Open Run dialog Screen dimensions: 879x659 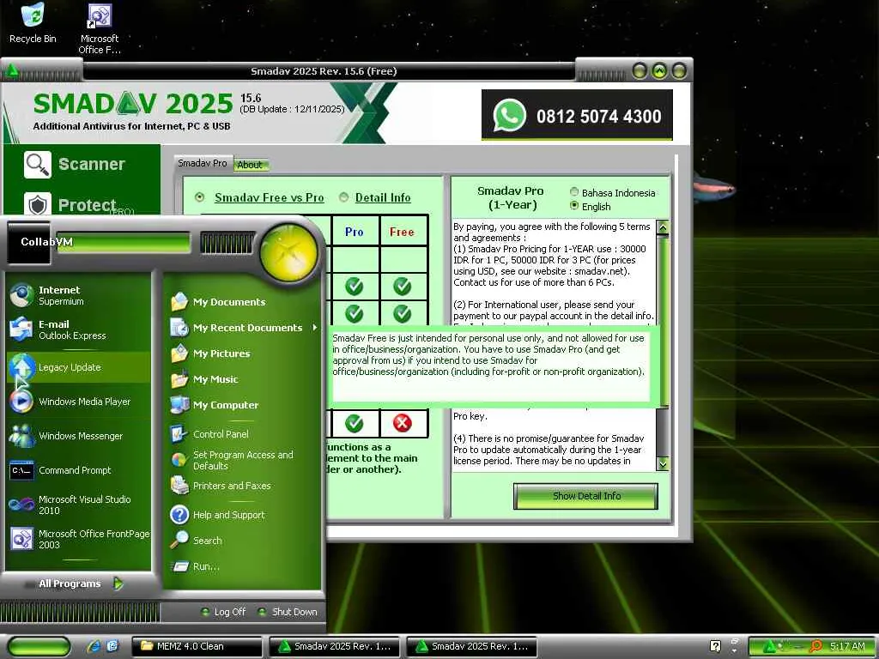point(242,566)
